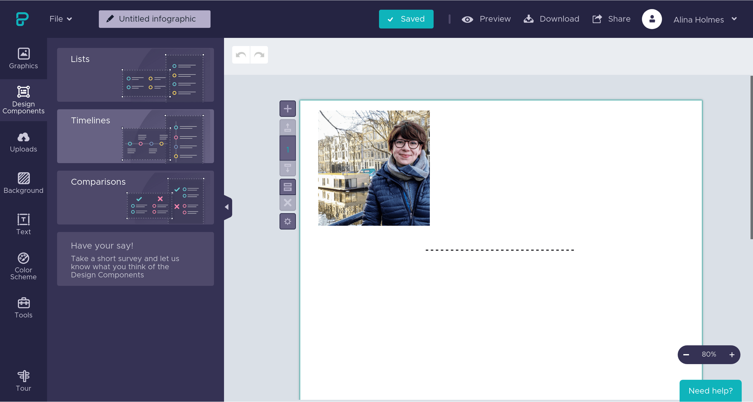The height and width of the screenshot is (402, 753).
Task: Click the Piktochart logo icon
Action: click(x=22, y=19)
